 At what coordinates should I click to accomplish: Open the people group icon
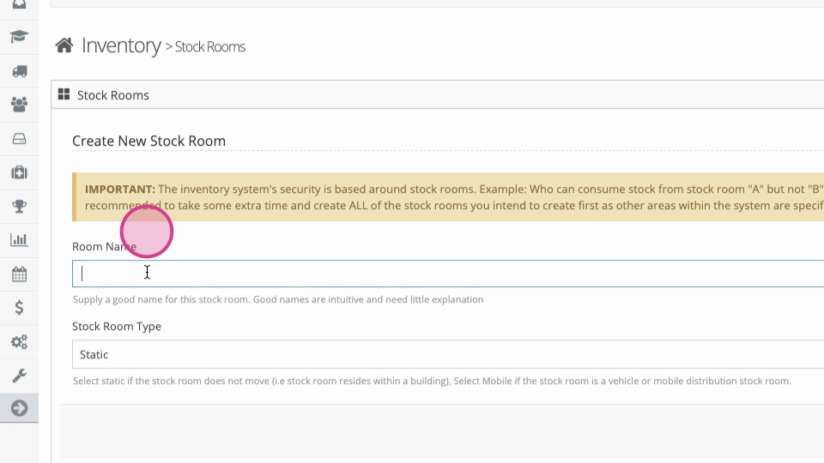point(19,105)
